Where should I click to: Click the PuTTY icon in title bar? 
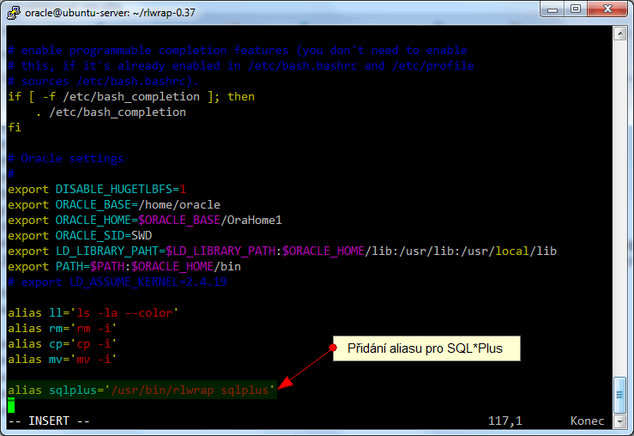coord(14,13)
